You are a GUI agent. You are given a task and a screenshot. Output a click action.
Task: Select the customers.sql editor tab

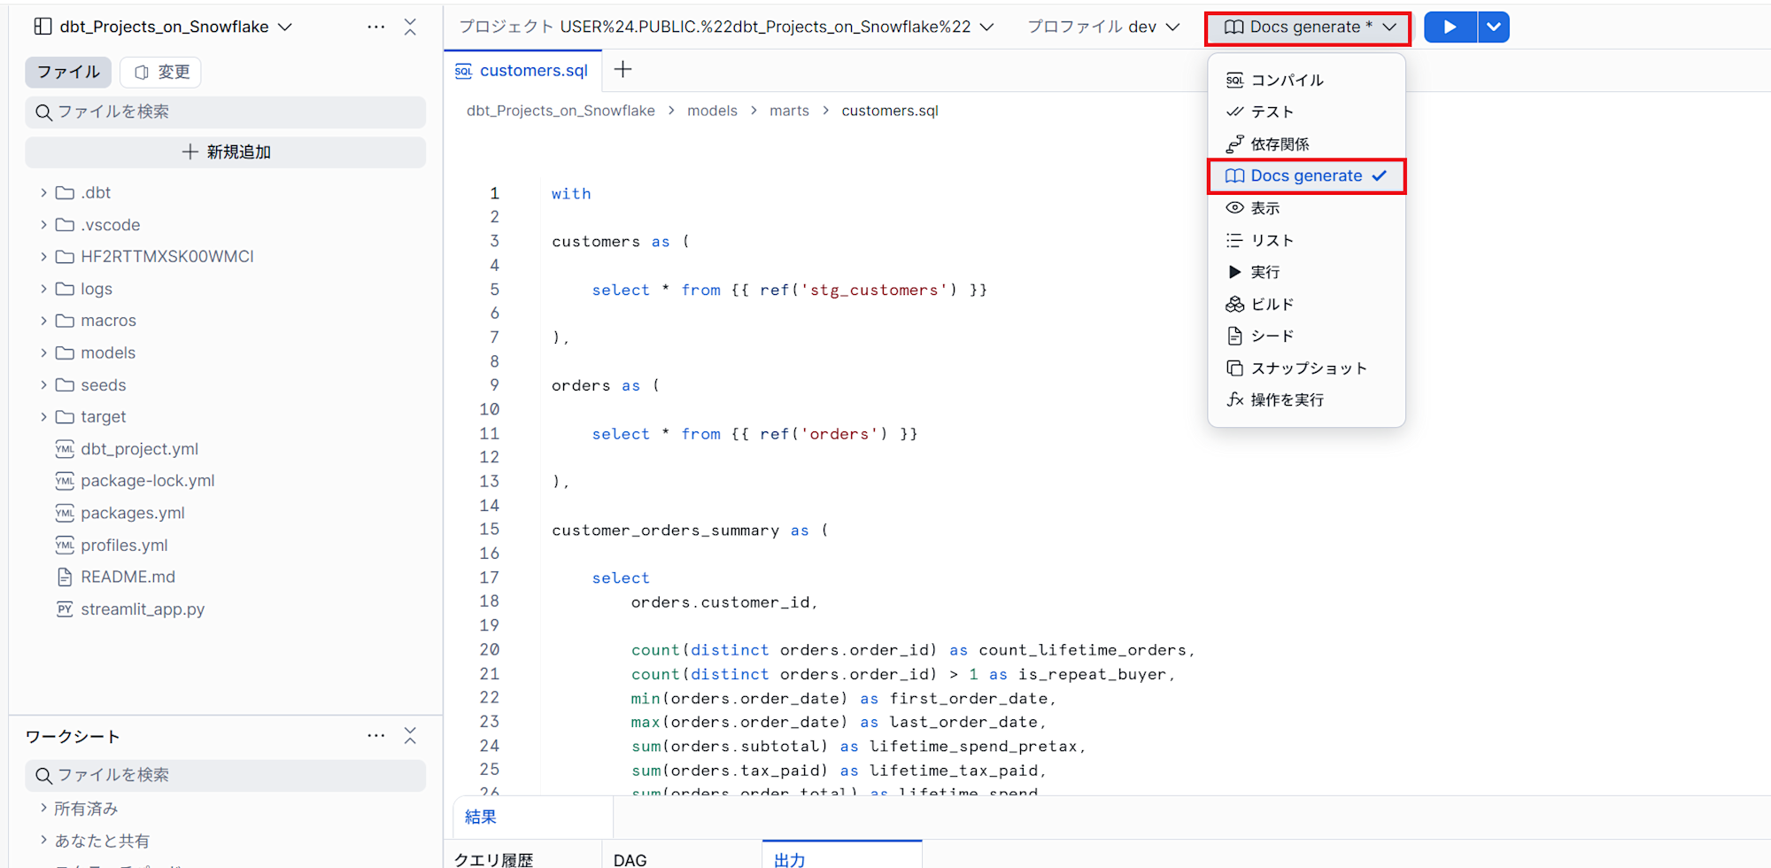[x=522, y=71]
